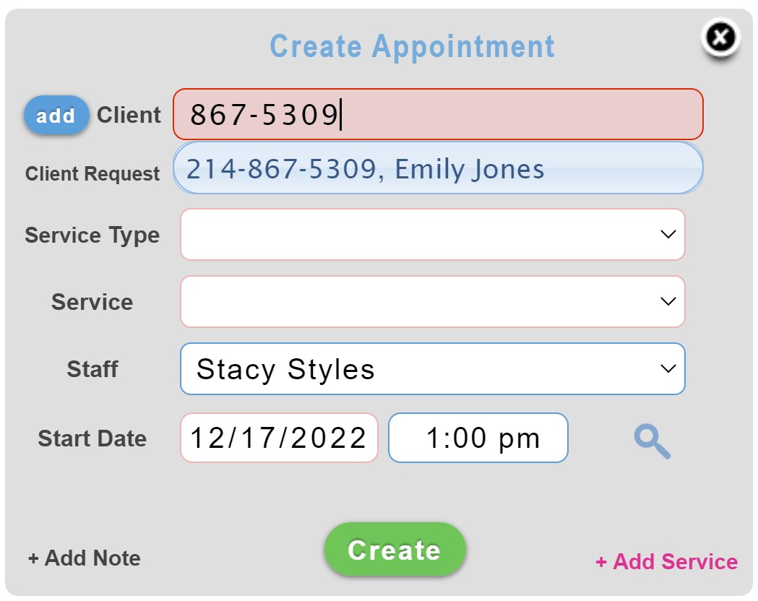Click the + Add Note link
This screenshot has width=758, height=601.
point(85,558)
